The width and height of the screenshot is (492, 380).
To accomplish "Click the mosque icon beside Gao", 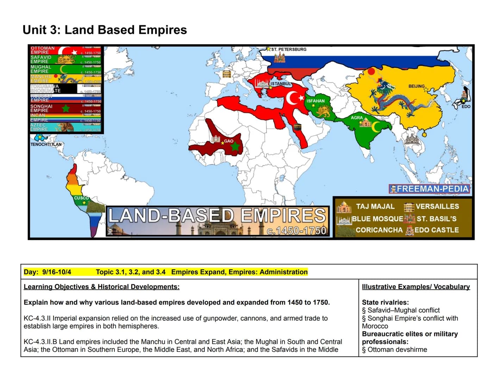I will pyautogui.click(x=216, y=139).
